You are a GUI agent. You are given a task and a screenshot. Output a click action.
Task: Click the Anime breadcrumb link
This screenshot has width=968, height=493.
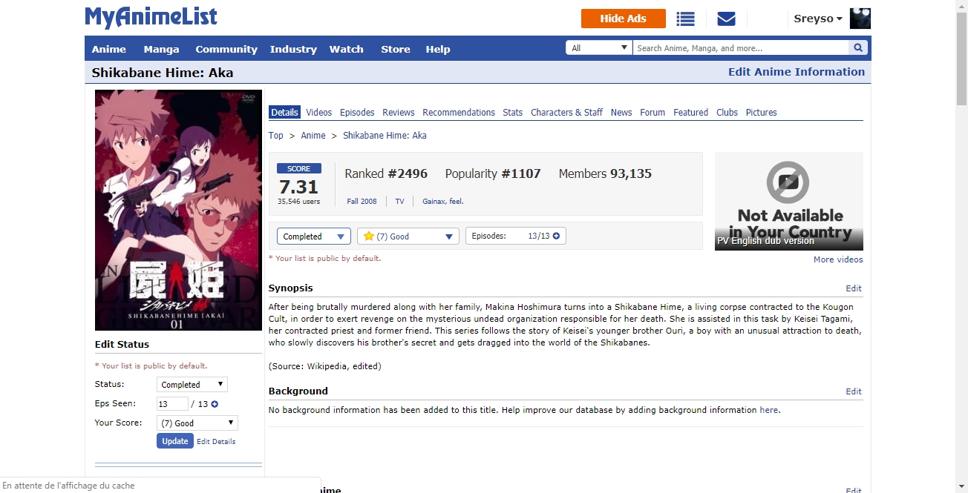tap(313, 136)
